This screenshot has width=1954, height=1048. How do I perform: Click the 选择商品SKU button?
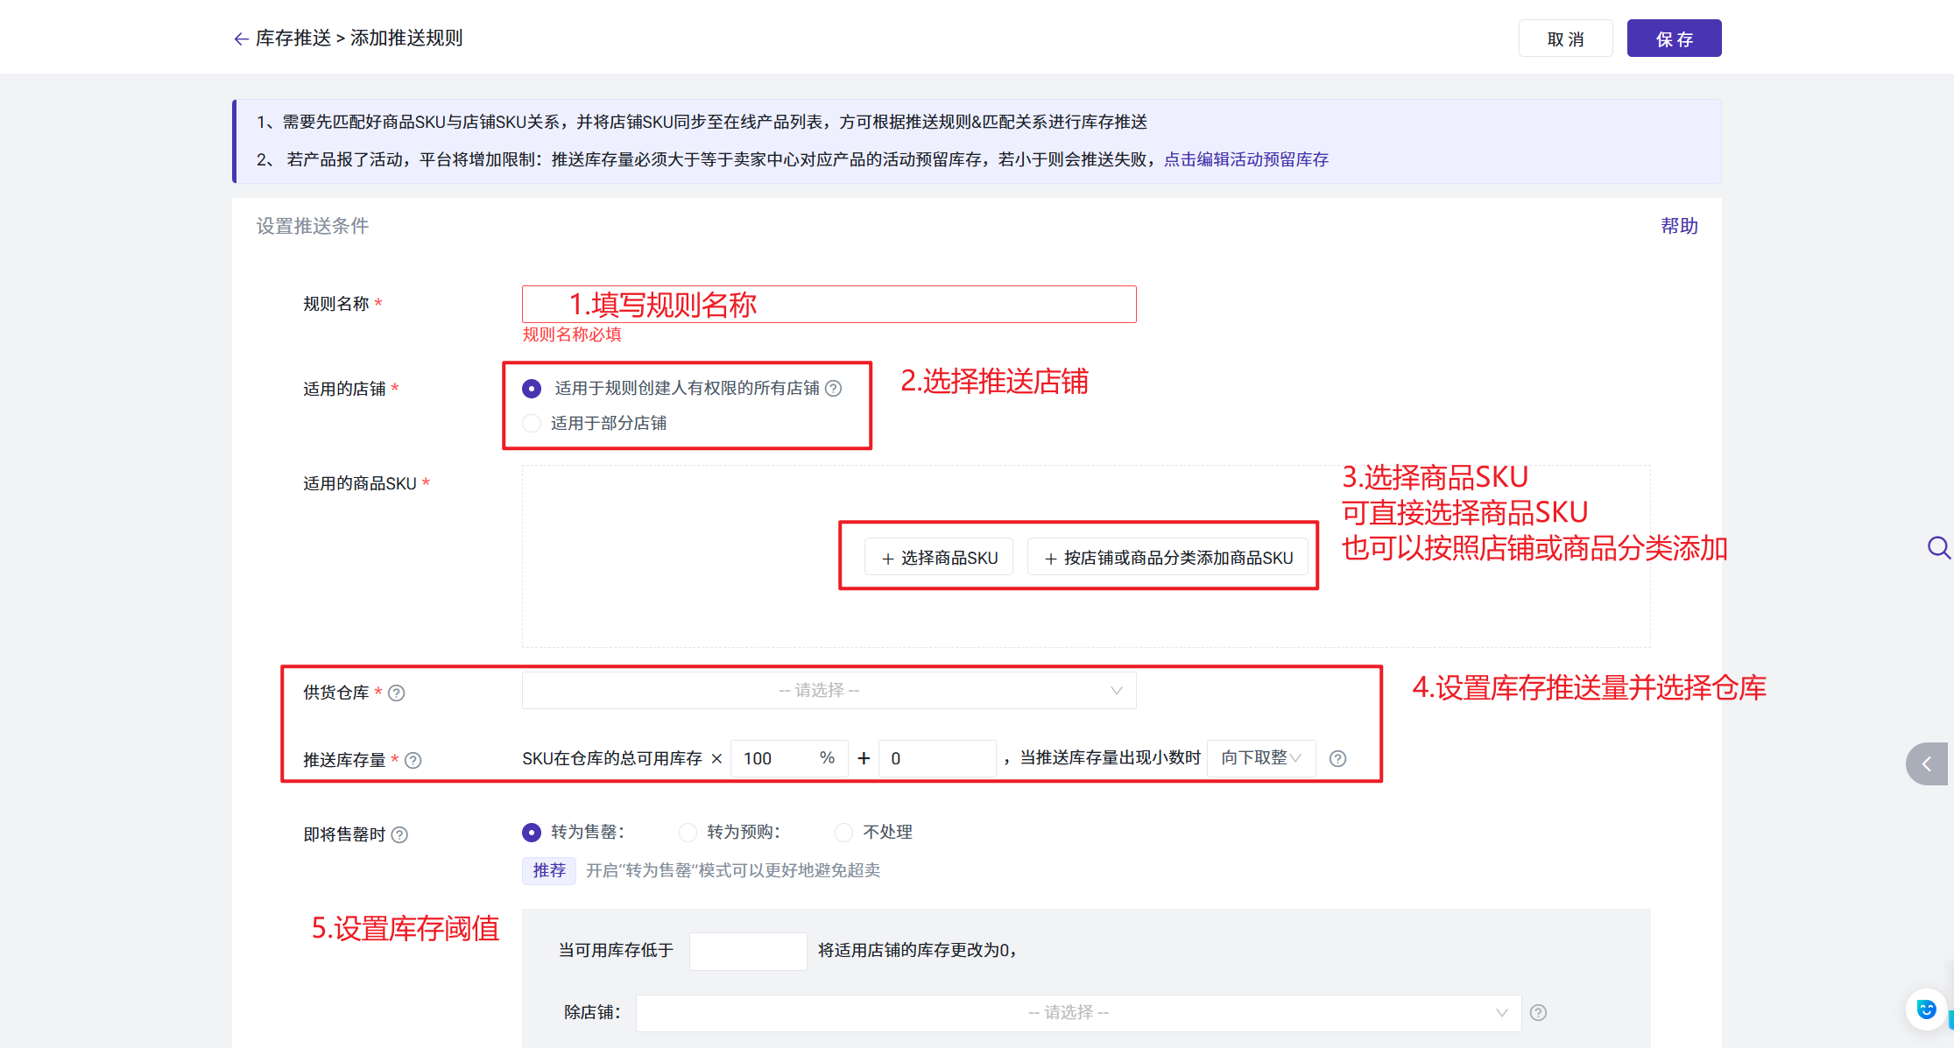click(939, 558)
